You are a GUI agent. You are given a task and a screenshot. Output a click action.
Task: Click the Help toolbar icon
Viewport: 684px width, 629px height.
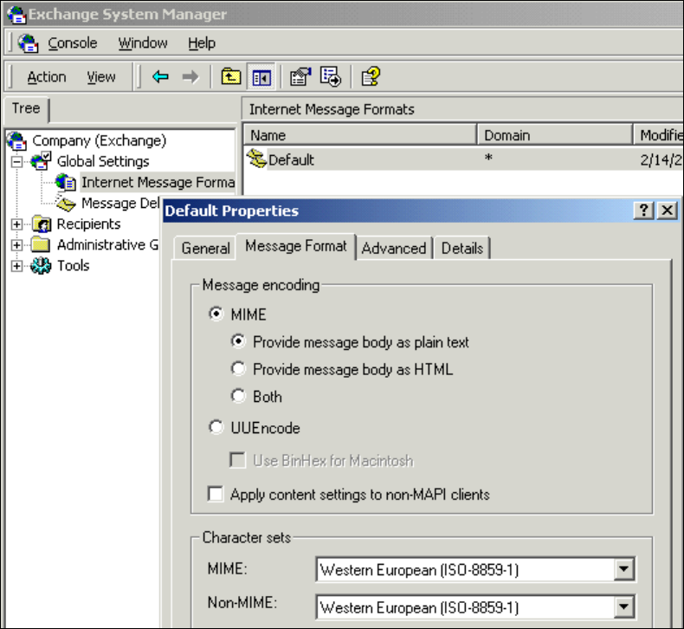click(371, 77)
